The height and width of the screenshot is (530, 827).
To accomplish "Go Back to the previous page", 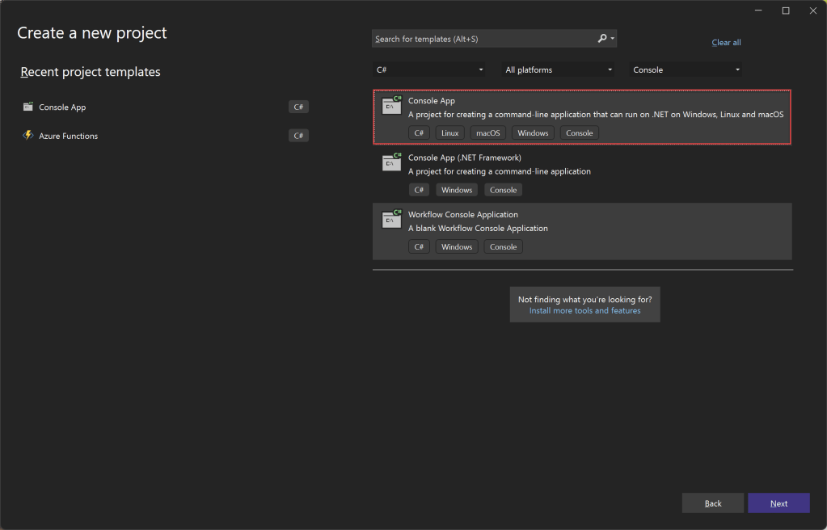I will click(x=713, y=503).
